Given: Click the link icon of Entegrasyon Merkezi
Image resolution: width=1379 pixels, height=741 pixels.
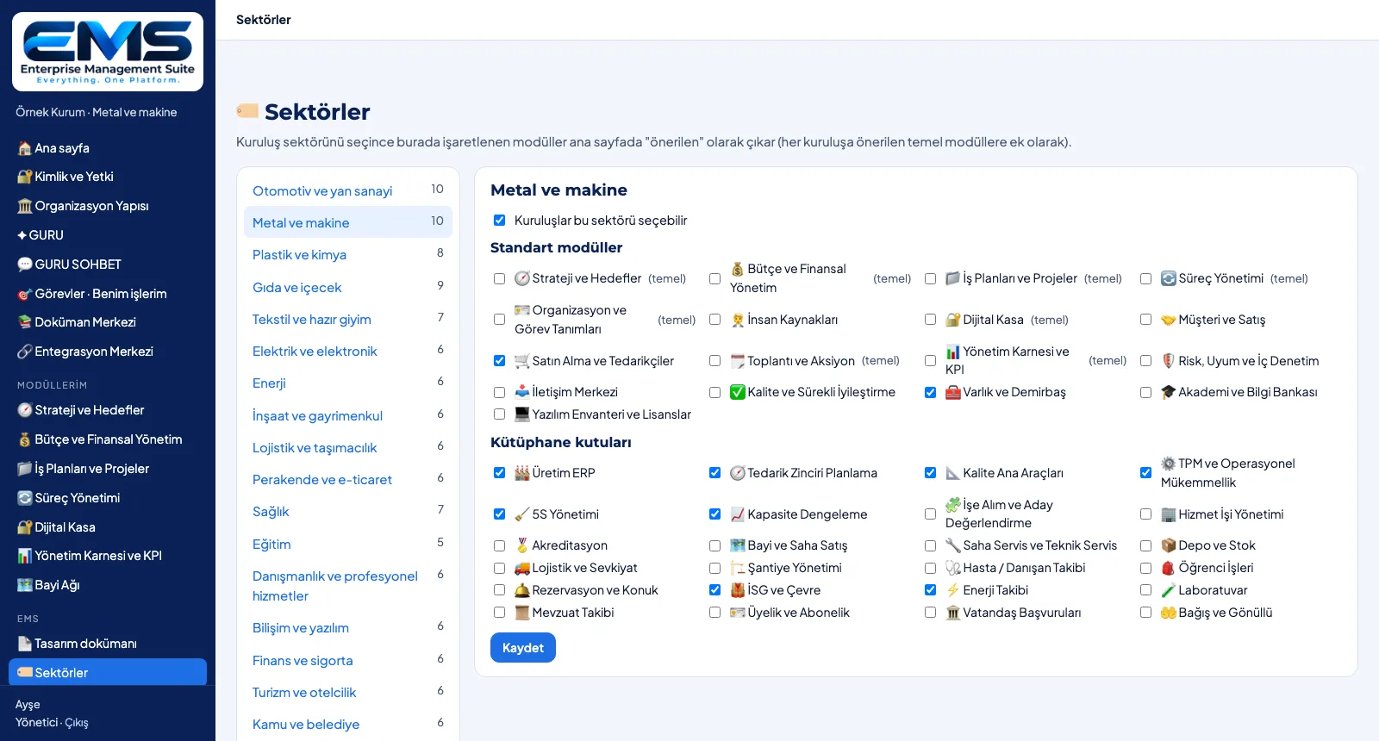Looking at the screenshot, I should (x=25, y=352).
